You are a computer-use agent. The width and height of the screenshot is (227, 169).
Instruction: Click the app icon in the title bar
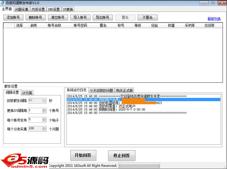tap(3, 3)
